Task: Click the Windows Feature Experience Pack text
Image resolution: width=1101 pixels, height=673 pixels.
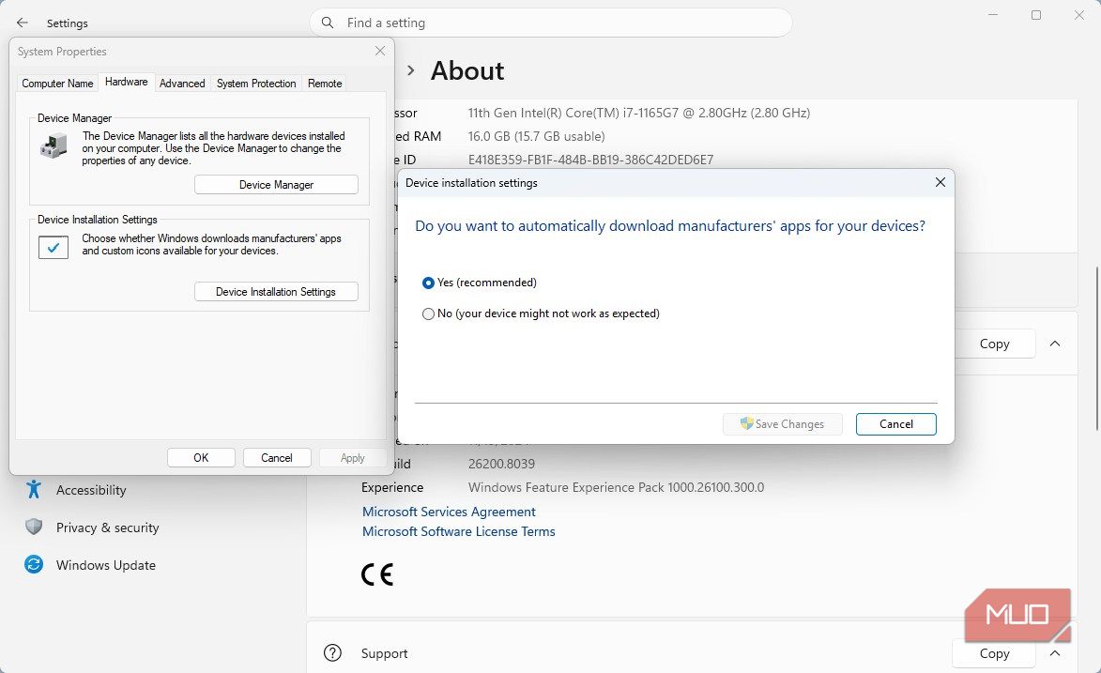Action: click(x=616, y=487)
